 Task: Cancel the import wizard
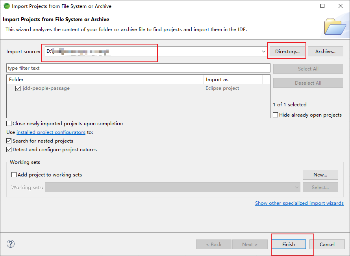327,245
